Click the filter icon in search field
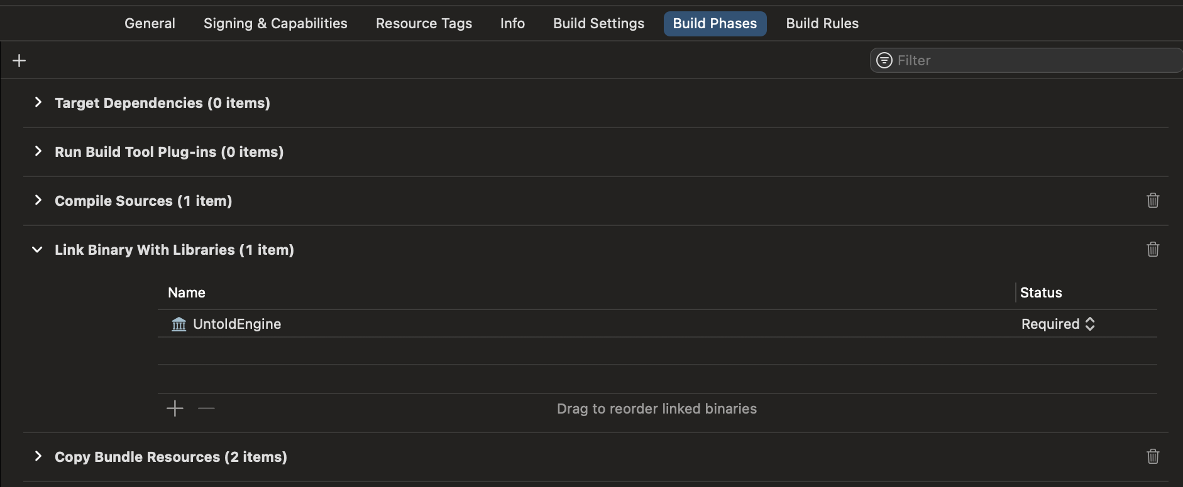The height and width of the screenshot is (487, 1183). [x=884, y=60]
